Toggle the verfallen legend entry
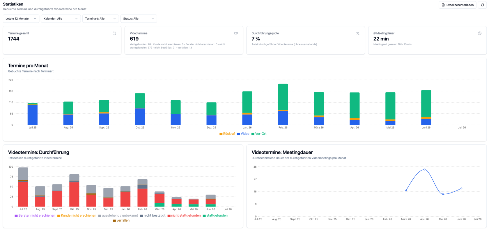Image resolution: width=489 pixels, height=230 pixels. 121,220
